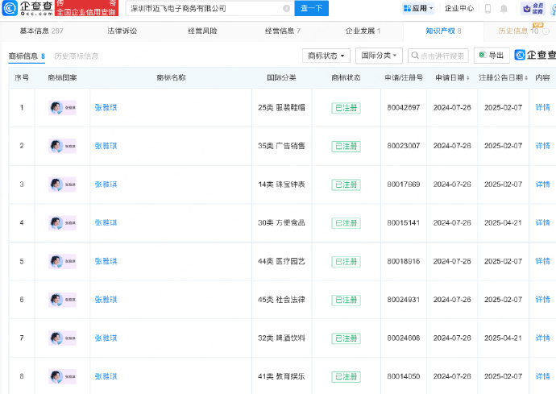Image resolution: width=556 pixels, height=394 pixels.
Task: Open 详情 for row 7 (80024608)
Action: coord(542,338)
